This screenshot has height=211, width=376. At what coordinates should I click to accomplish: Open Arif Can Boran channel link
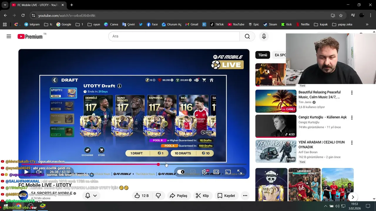click(308, 152)
